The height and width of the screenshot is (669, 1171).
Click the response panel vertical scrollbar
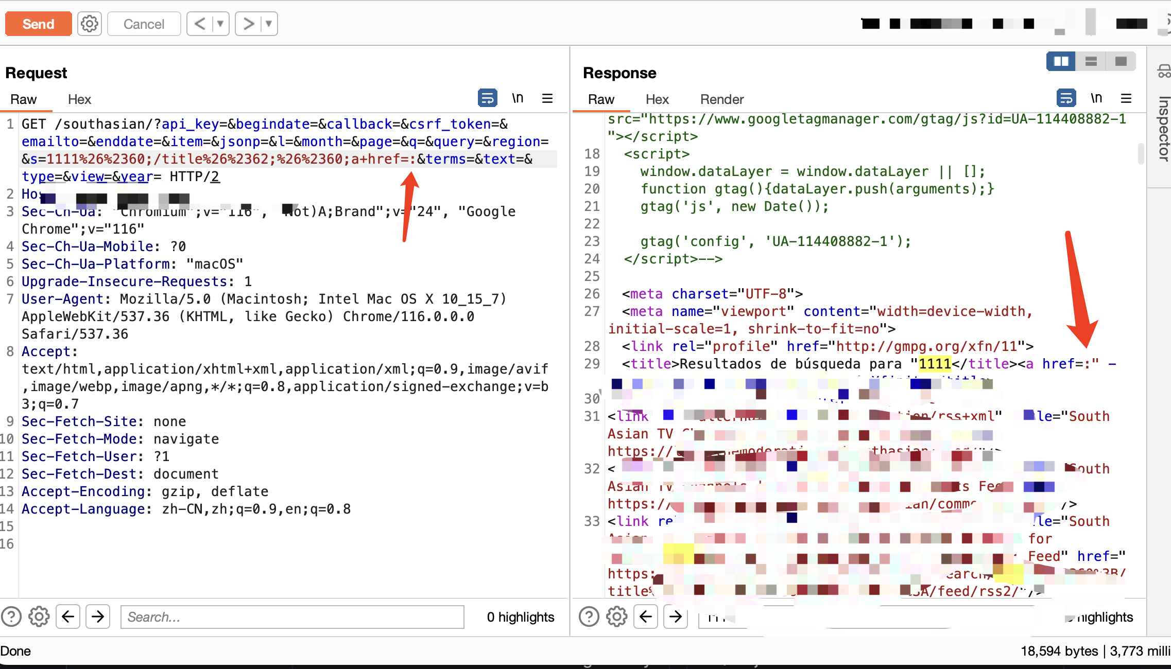click(x=1141, y=153)
